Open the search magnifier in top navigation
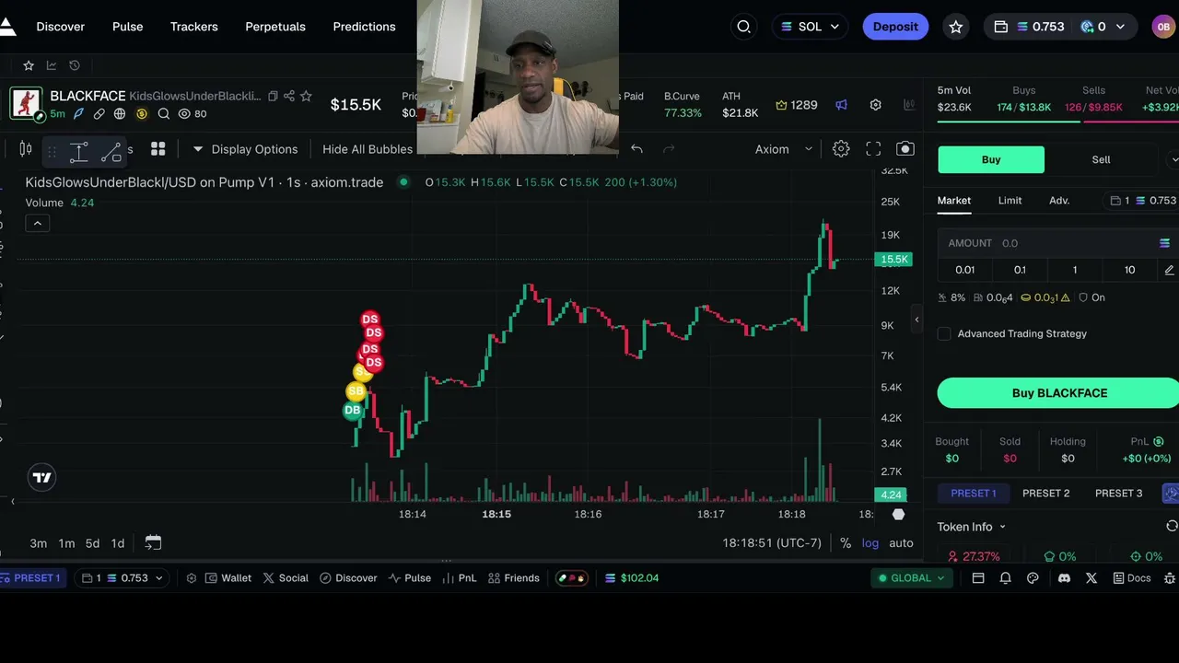This screenshot has width=1179, height=663. click(x=744, y=27)
